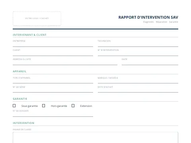Click the Intervenant & Client heading
The height and width of the screenshot is (143, 191).
pyautogui.click(x=29, y=35)
